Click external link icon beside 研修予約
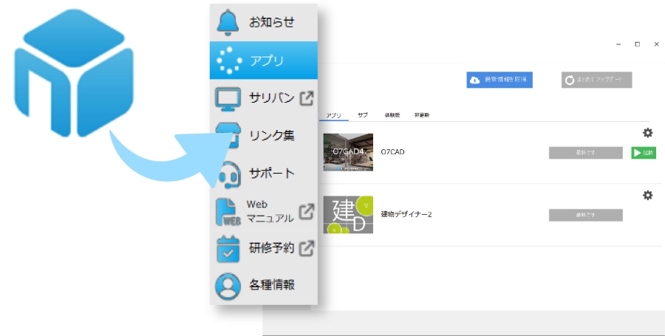Viewport: 665px width, 336px height. pos(306,248)
